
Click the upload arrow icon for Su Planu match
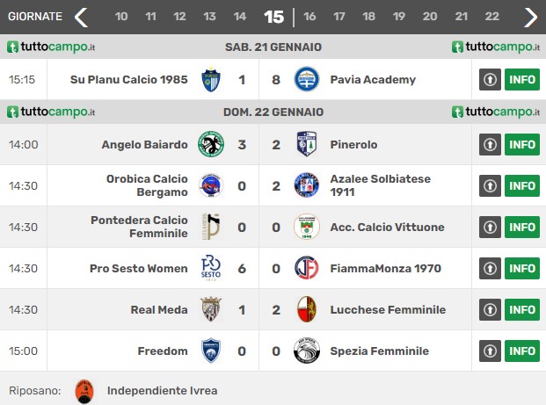point(490,79)
